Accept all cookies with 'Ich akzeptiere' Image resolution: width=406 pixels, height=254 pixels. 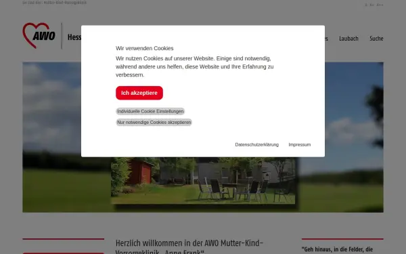[x=139, y=93]
